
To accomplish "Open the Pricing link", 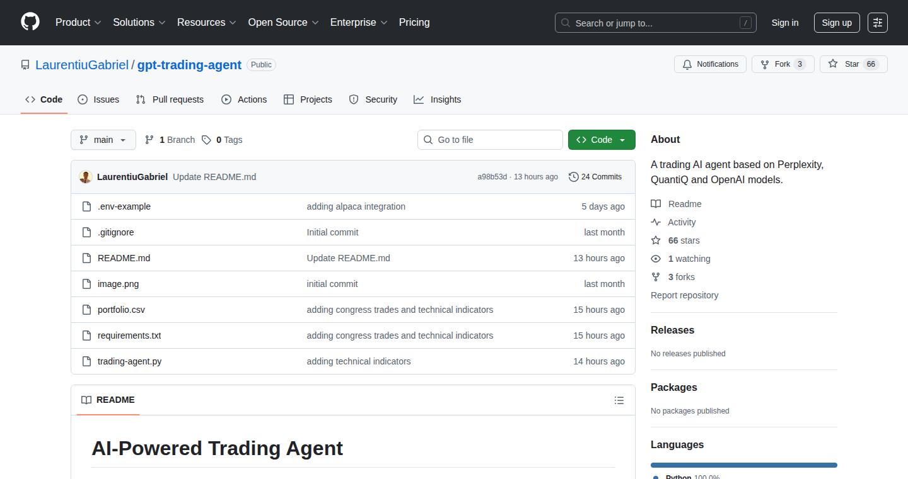I will click(x=414, y=22).
